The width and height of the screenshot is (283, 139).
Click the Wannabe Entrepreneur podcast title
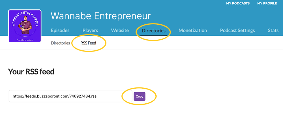[x=101, y=16]
